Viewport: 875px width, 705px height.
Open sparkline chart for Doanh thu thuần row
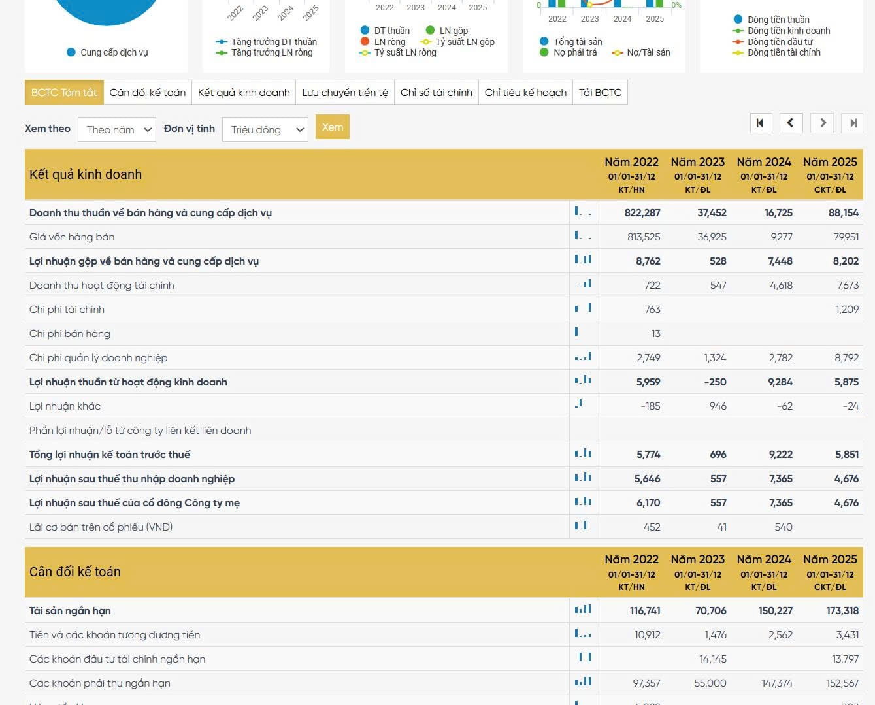tap(583, 212)
